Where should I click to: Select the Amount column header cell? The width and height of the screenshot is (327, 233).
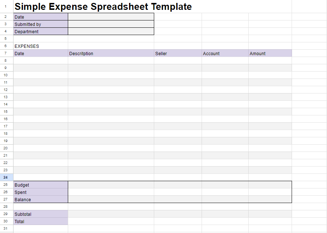coord(270,53)
